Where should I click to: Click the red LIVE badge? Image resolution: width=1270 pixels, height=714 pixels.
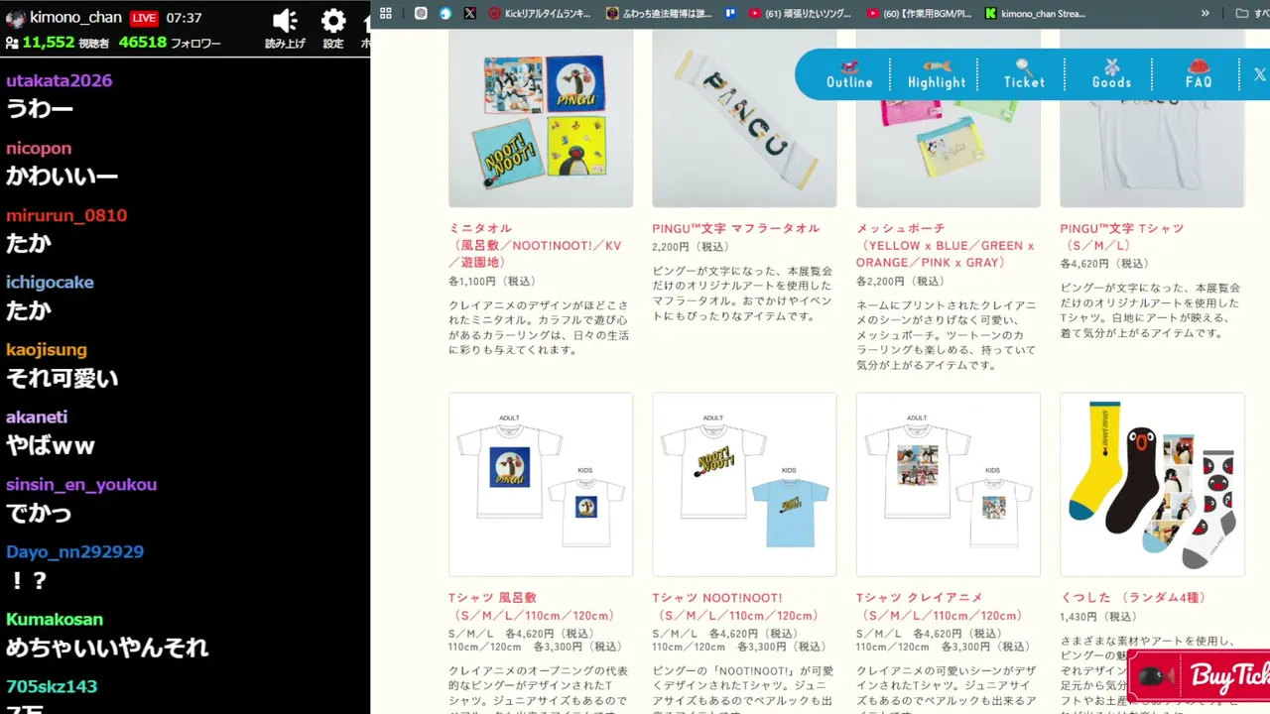(144, 18)
